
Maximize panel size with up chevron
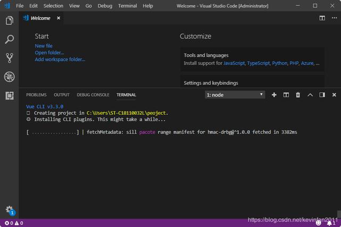coord(310,95)
